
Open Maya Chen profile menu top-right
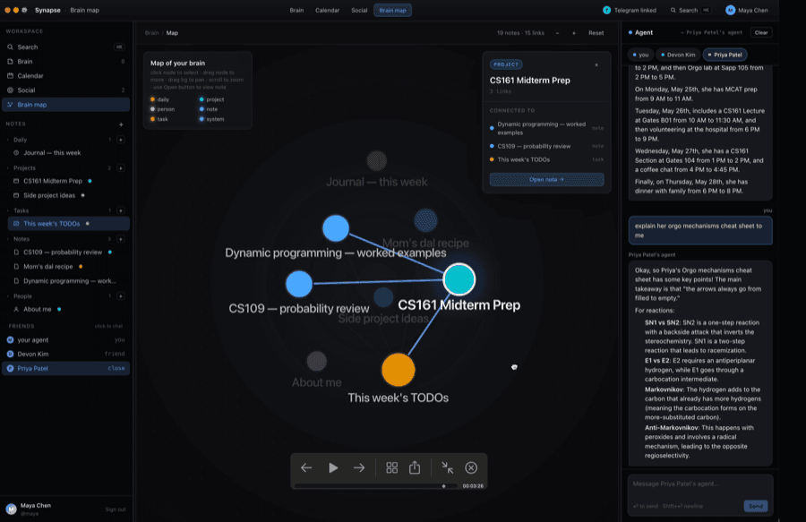tap(747, 10)
